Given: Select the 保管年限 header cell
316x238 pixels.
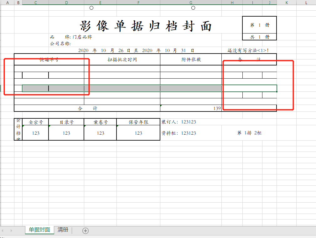Looking at the screenshot, I should [x=138, y=122].
